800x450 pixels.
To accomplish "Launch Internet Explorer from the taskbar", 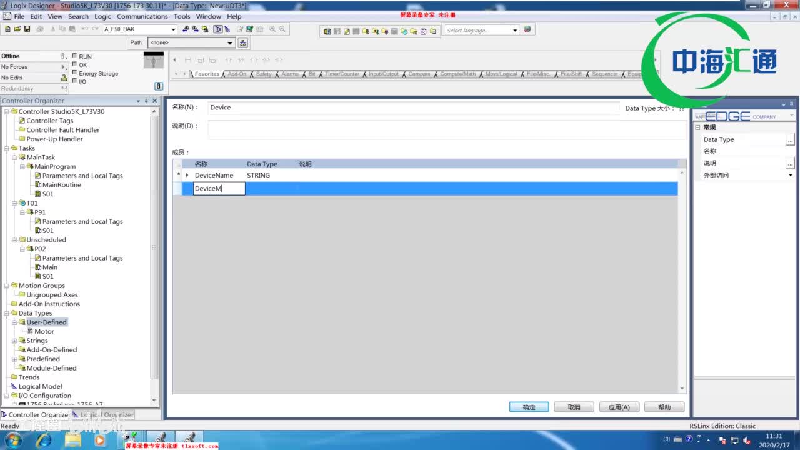I will click(x=44, y=440).
